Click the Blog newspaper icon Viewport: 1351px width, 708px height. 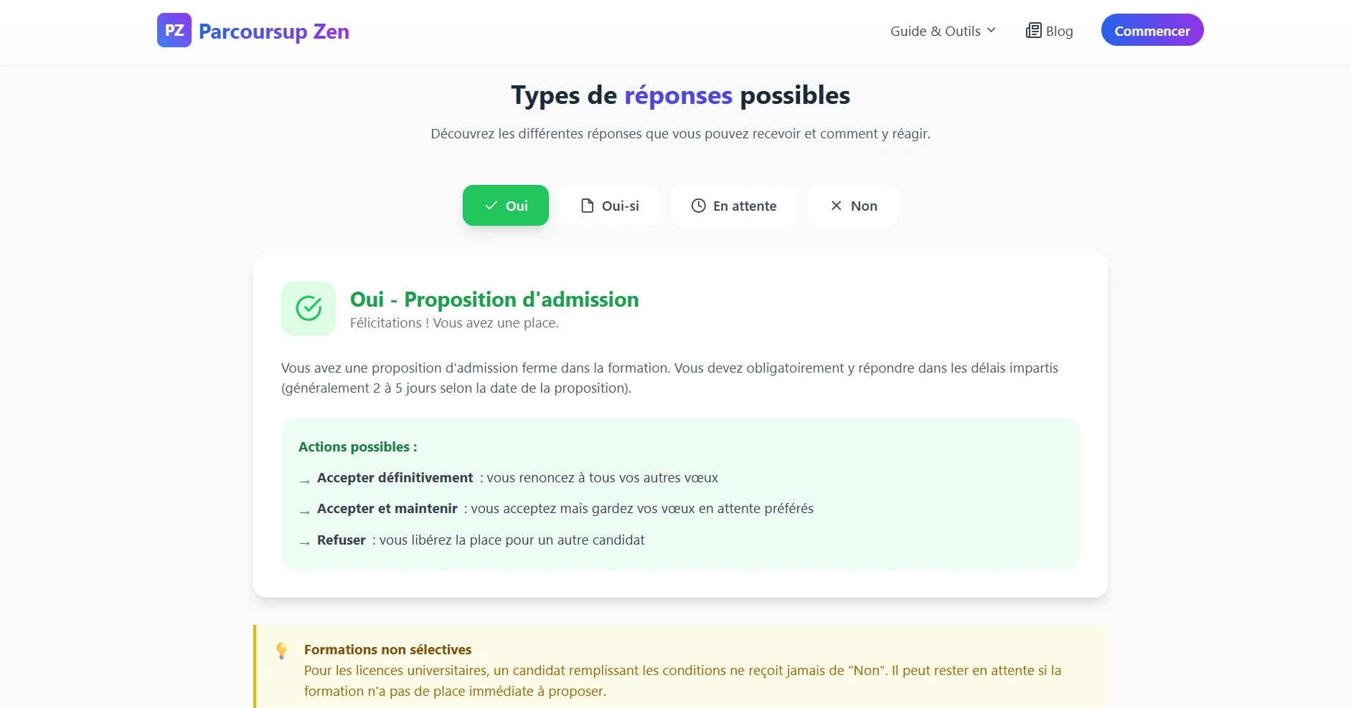click(x=1033, y=30)
